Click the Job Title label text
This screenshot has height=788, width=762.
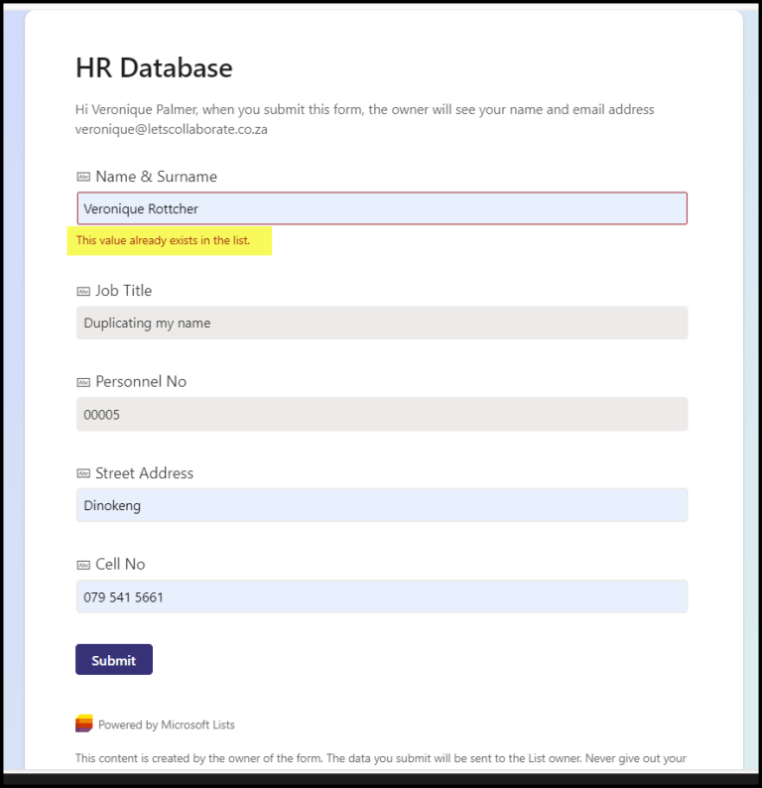pyautogui.click(x=124, y=291)
